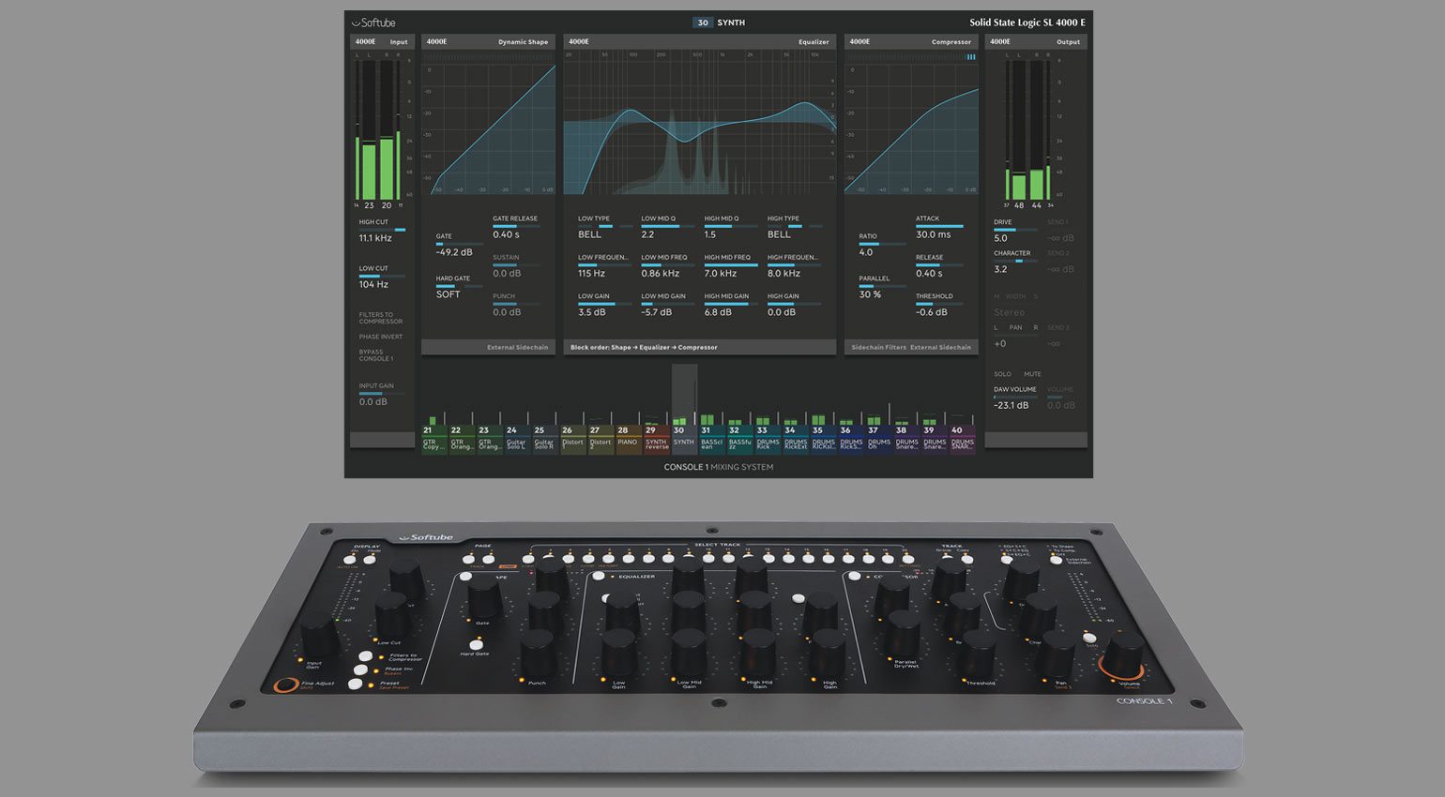Screen dimensions: 1445x797
Task: Select track 29 SYNTH reverse
Action: (x=656, y=439)
